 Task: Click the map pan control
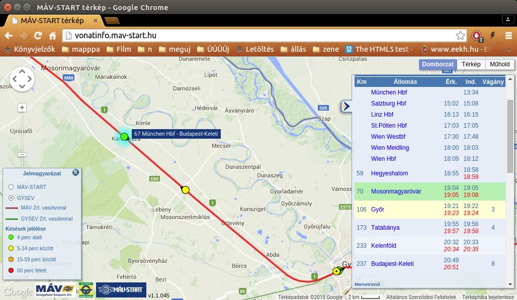(22, 79)
